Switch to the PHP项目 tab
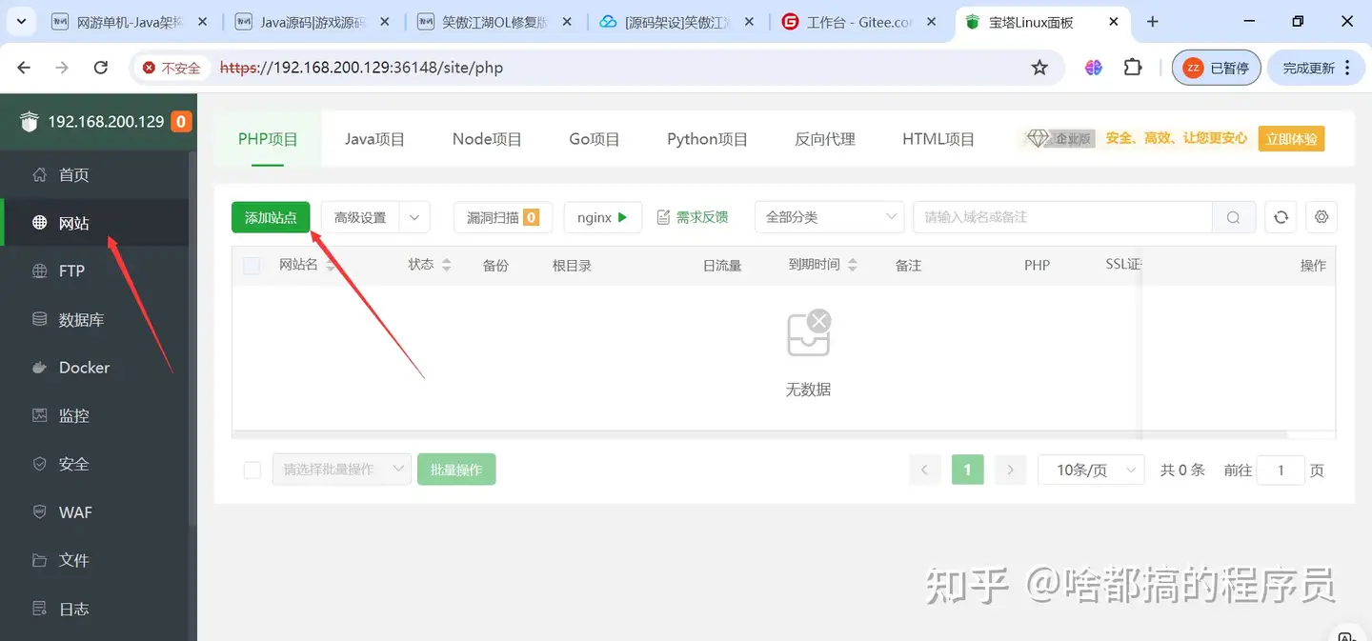 click(268, 139)
